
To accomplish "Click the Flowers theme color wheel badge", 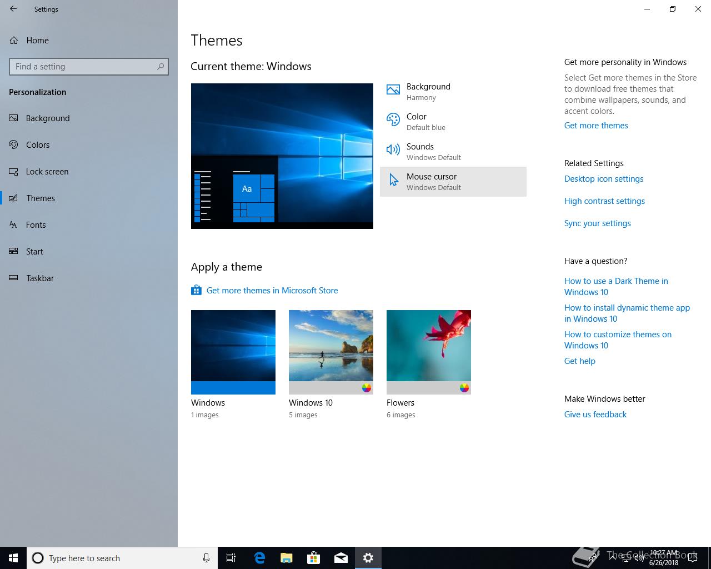I will [x=464, y=388].
